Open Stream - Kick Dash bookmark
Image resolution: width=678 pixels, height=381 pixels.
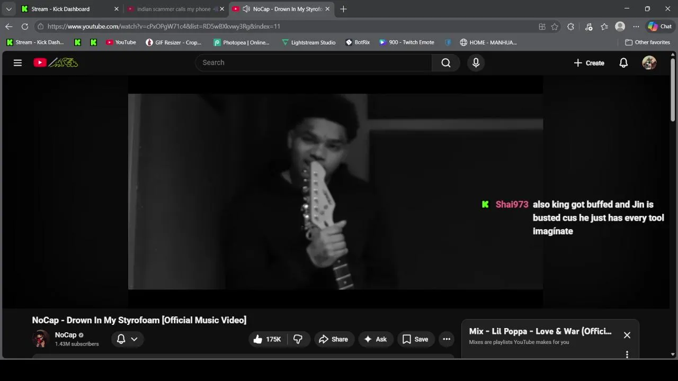[35, 42]
